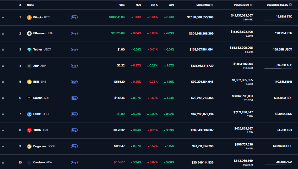Image resolution: width=298 pixels, height=169 pixels.
Task: Sort by the Price column header
Action: point(122,5)
